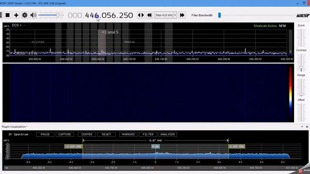Toggle the ANALYZER button

[x=168, y=134]
